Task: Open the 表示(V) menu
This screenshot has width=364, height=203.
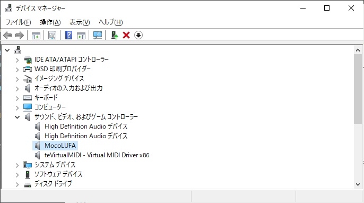Action: [80, 22]
